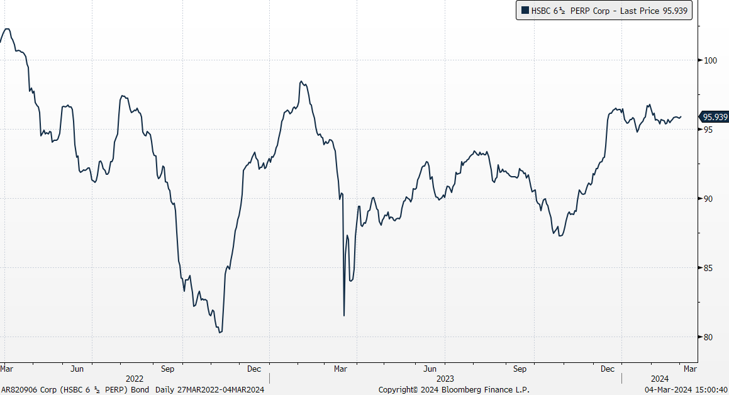Click the Dec label for 2022 on the time axis

coord(254,369)
